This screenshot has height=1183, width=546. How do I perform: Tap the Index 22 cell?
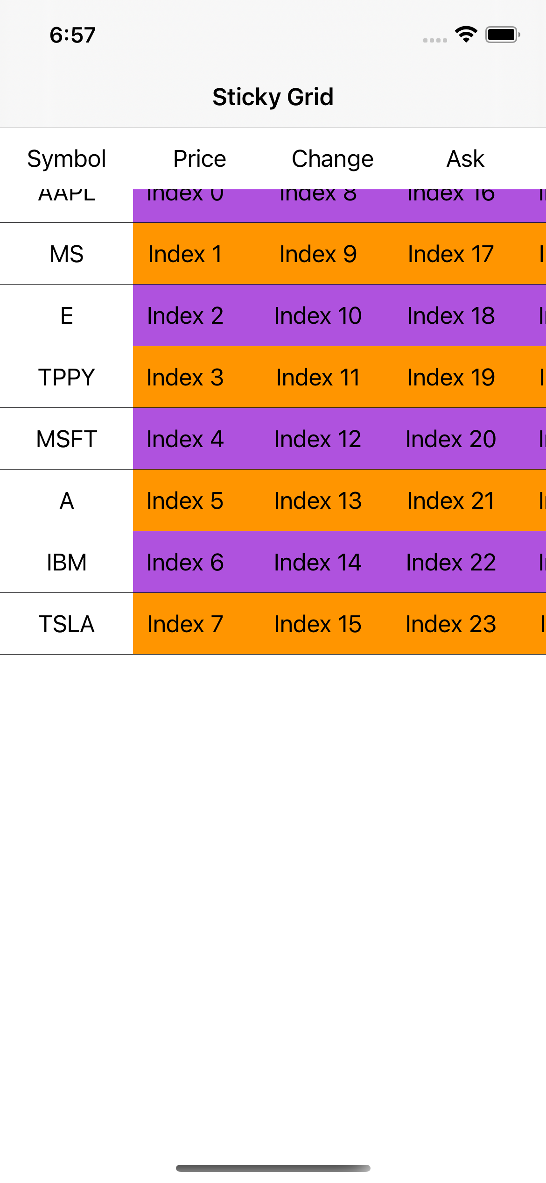[451, 563]
